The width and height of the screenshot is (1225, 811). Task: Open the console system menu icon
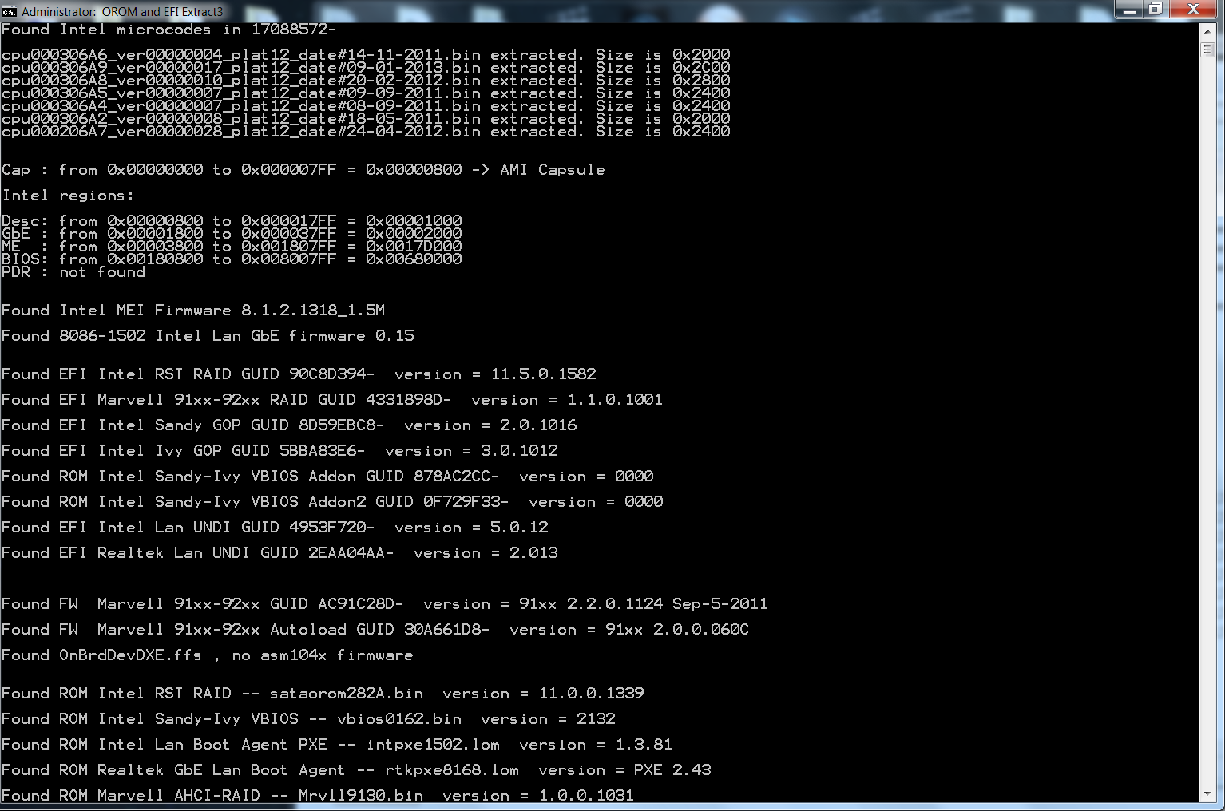pyautogui.click(x=10, y=11)
